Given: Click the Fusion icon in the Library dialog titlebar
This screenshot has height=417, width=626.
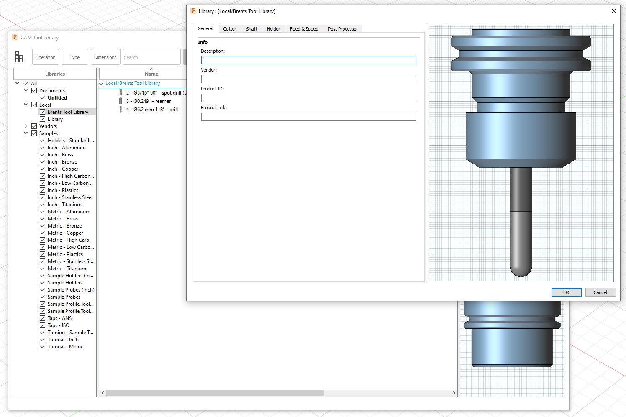Looking at the screenshot, I should click(x=193, y=11).
